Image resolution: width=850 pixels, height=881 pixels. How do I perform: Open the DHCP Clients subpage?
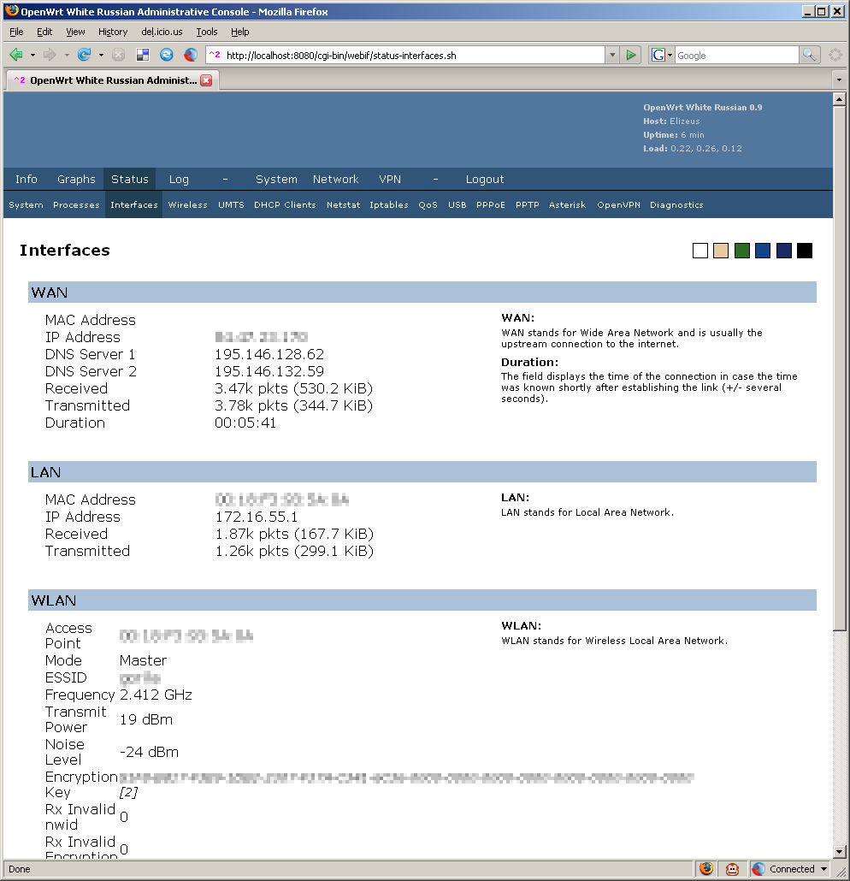[285, 205]
